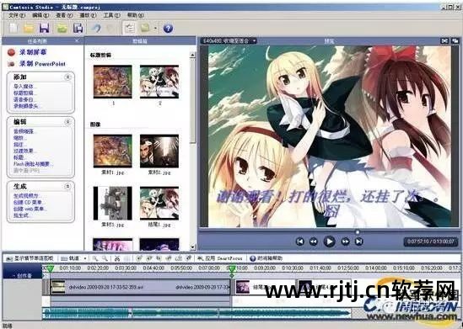The width and height of the screenshot is (463, 329).
Task: Toggle 显示情节串连图板 storyboard view
Action: point(30,258)
